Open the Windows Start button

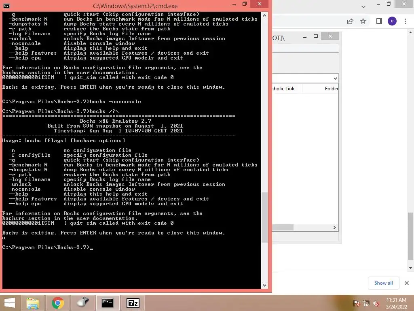[10, 303]
